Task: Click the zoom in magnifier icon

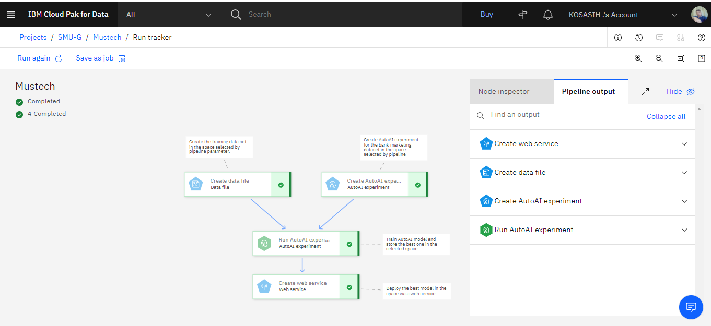Action: pos(638,58)
